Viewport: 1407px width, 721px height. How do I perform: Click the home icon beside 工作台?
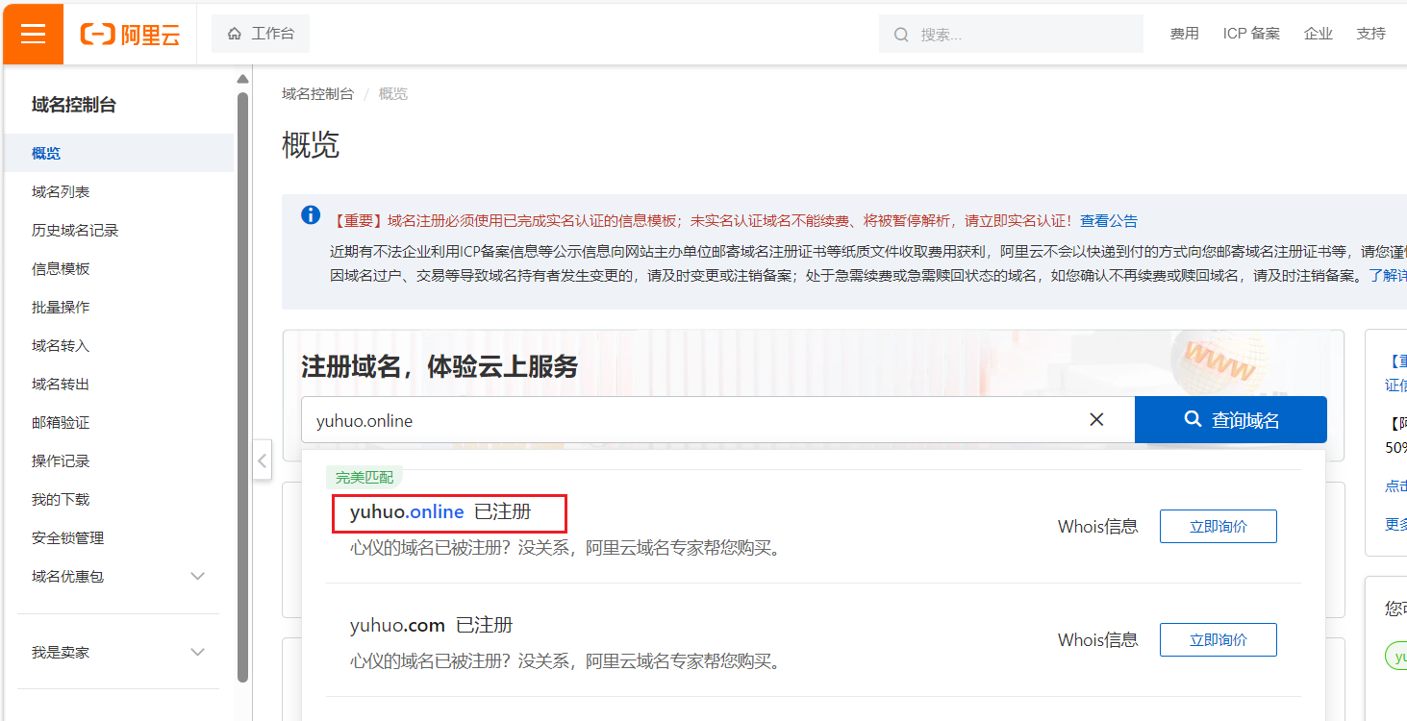235,34
